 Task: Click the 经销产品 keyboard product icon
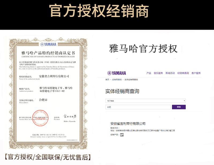point(122,135)
